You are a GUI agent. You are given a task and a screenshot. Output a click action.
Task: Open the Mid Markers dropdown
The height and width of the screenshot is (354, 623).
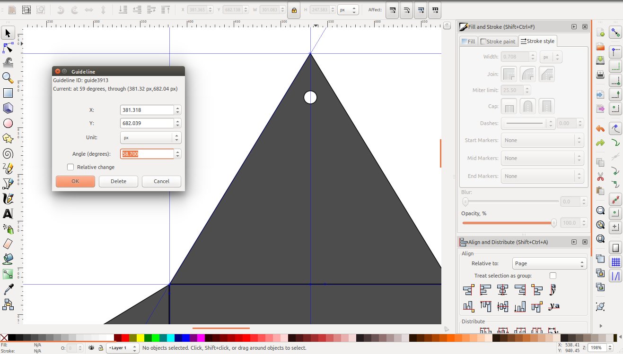[x=543, y=158]
